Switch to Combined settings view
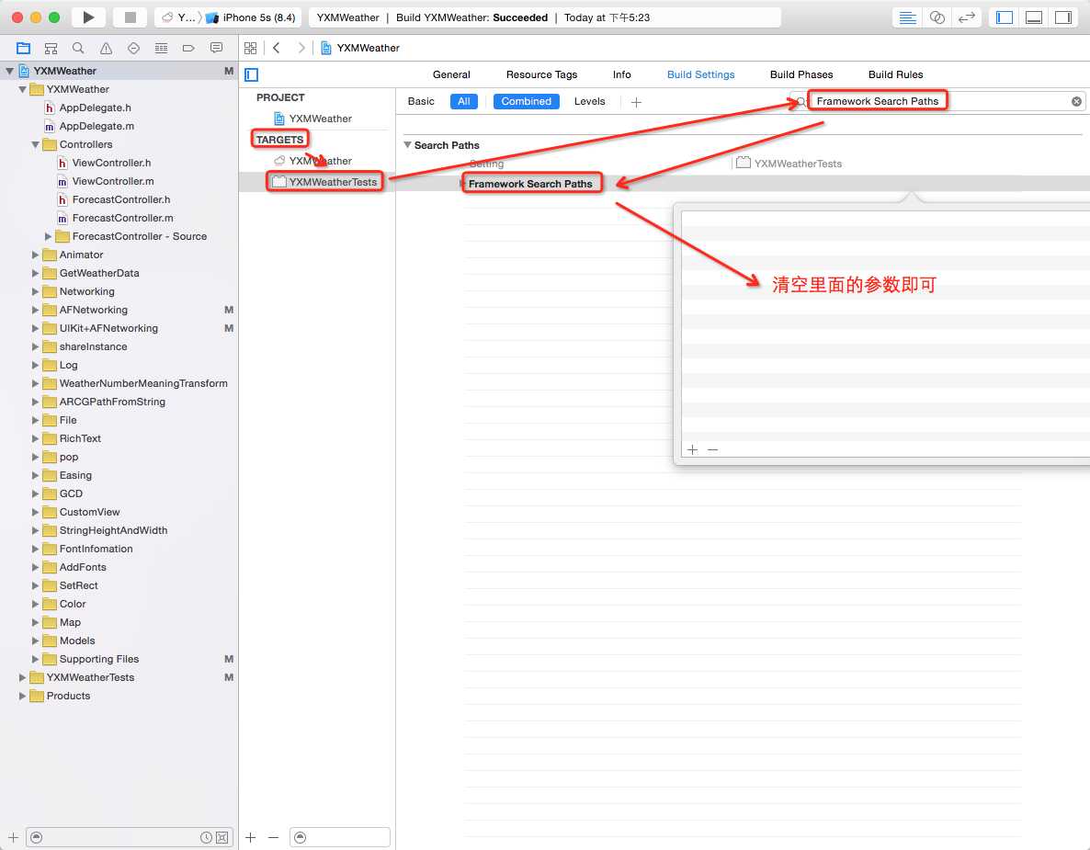This screenshot has height=850, width=1090. point(527,101)
